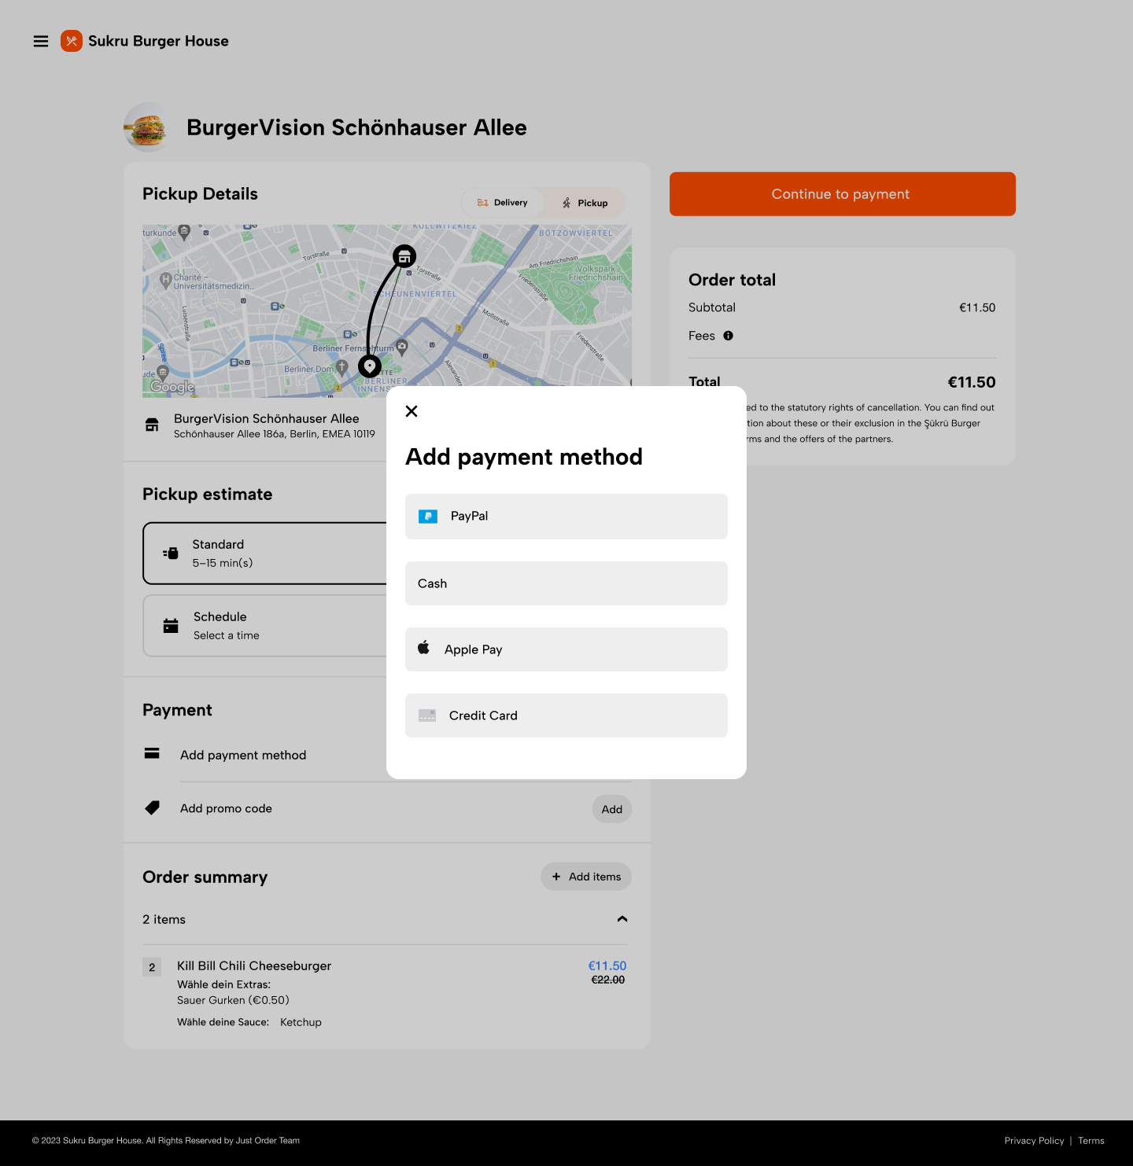Open the Privacy Policy link
This screenshot has height=1166, width=1133.
coord(1034,1141)
